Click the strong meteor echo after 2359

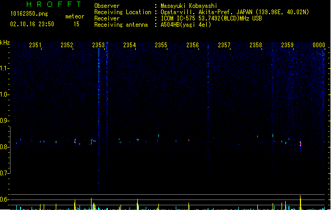[x=300, y=144]
